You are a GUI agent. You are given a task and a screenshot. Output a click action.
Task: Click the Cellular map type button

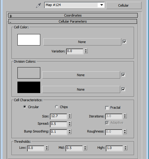(124, 5)
